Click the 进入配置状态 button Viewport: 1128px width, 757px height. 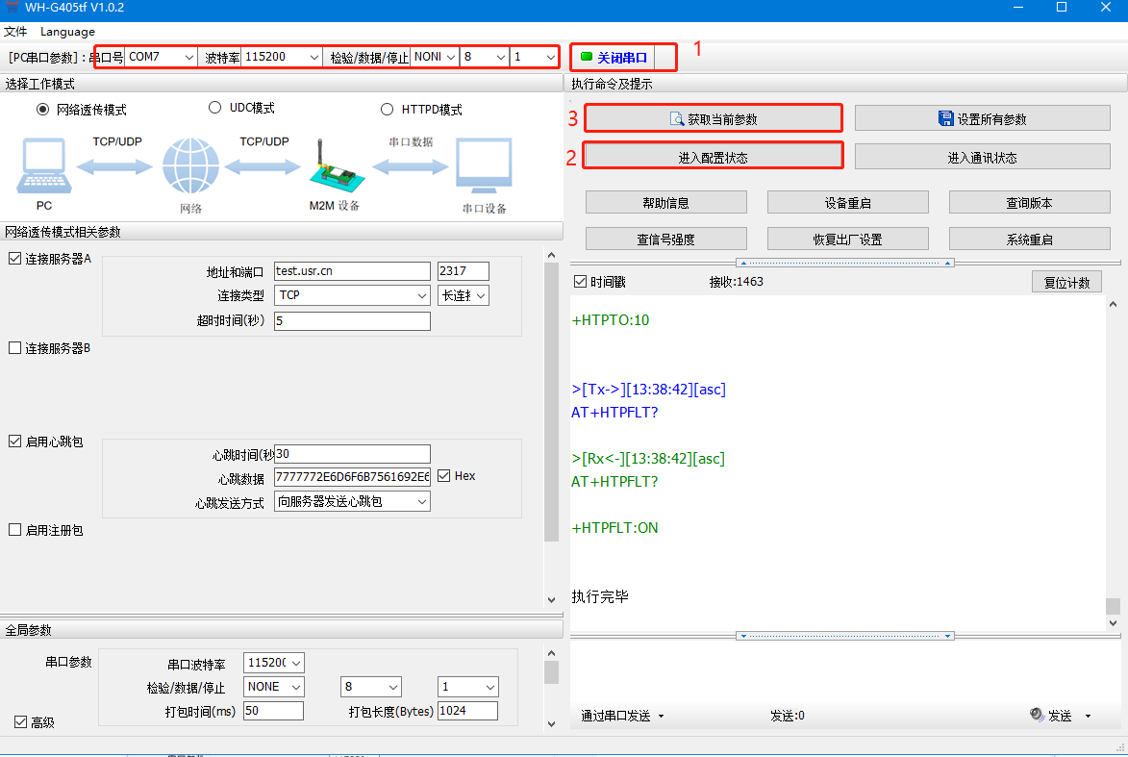coord(713,158)
